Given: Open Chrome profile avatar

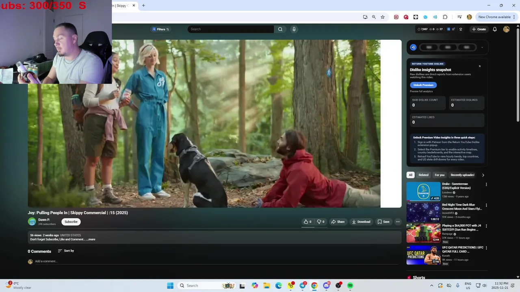Looking at the screenshot, I should (469, 17).
